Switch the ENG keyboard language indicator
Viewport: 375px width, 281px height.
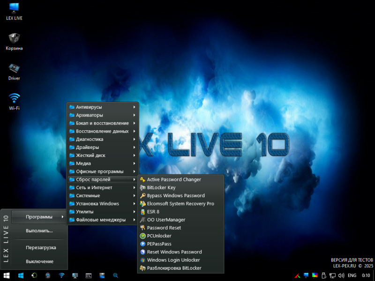point(352,275)
